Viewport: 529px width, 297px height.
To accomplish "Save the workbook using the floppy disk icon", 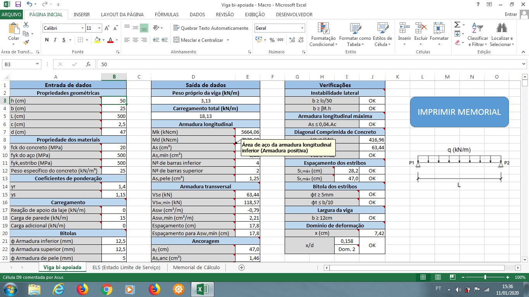I will pyautogui.click(x=18, y=5).
